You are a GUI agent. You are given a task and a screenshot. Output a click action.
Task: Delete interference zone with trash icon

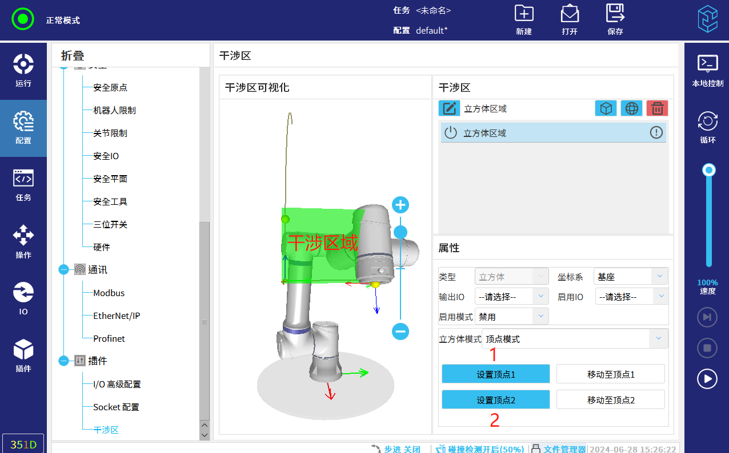pos(657,108)
